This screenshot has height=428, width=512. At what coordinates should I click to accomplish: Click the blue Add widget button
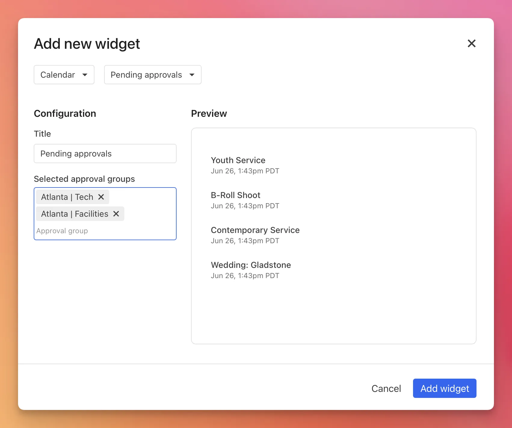click(444, 388)
